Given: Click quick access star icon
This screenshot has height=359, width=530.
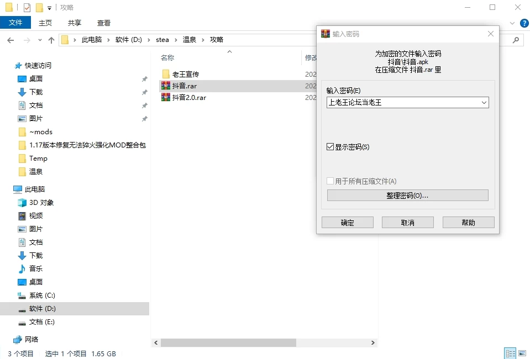Looking at the screenshot, I should [18, 66].
